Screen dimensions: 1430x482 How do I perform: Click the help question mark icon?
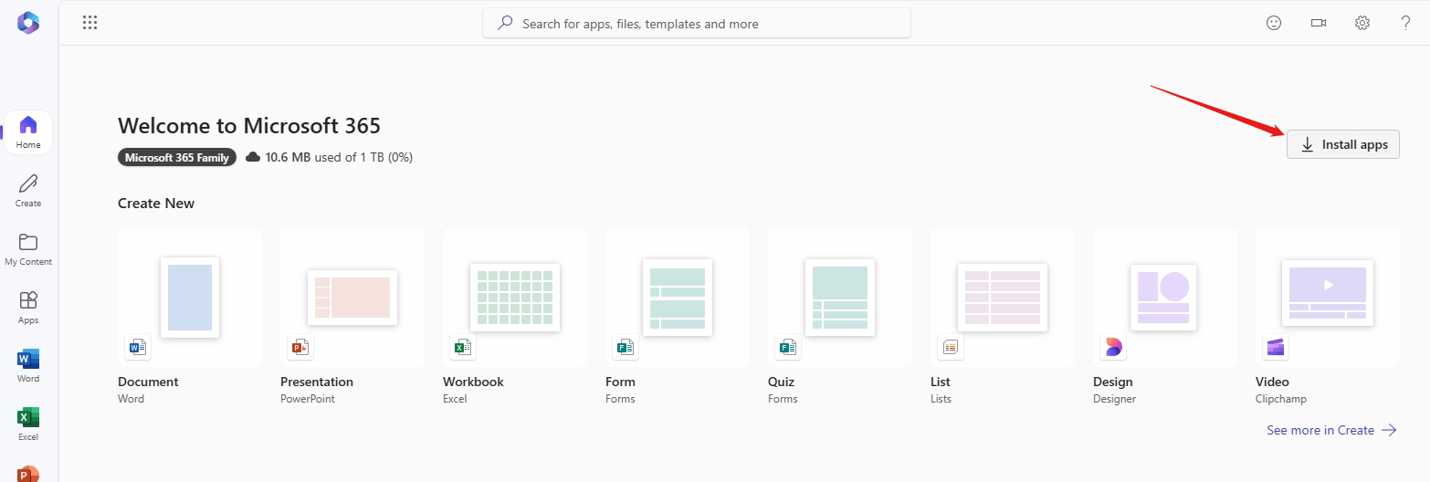[x=1405, y=23]
